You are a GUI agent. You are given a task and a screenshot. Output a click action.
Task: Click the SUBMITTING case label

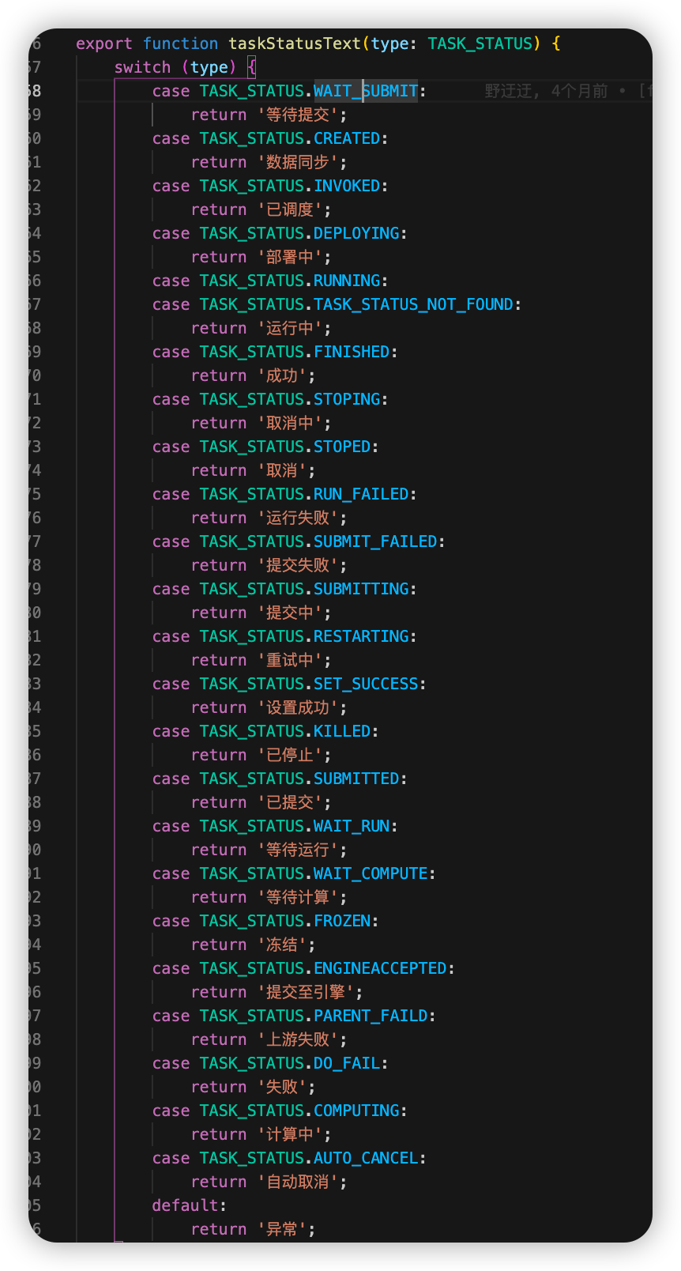tap(361, 589)
